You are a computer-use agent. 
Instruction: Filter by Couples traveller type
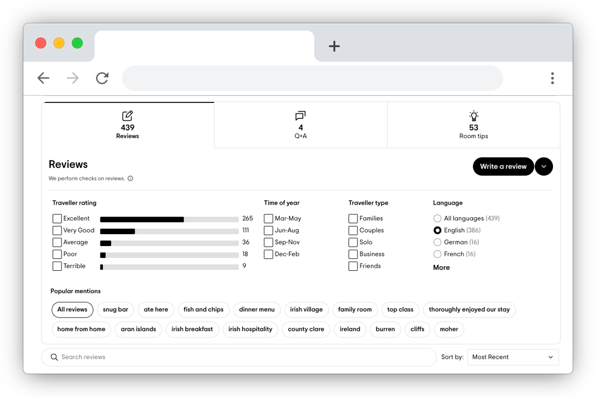353,230
